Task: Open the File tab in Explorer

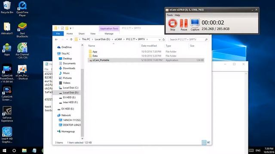Action: point(58,33)
